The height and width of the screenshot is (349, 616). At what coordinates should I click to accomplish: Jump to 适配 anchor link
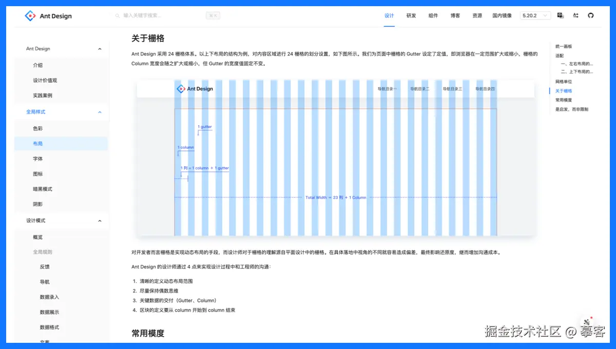[x=560, y=55]
